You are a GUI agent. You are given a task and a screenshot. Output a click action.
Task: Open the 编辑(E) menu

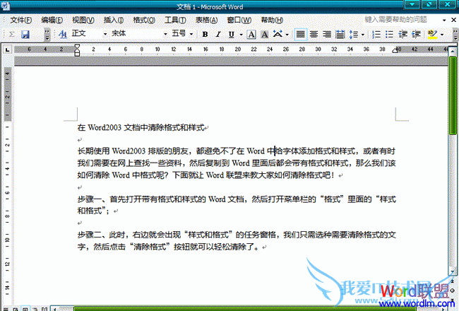point(52,20)
